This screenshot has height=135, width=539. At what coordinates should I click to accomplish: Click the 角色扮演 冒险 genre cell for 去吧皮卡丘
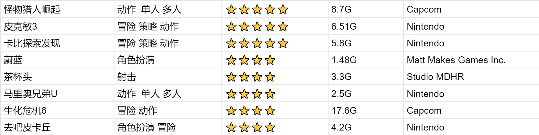(147, 127)
